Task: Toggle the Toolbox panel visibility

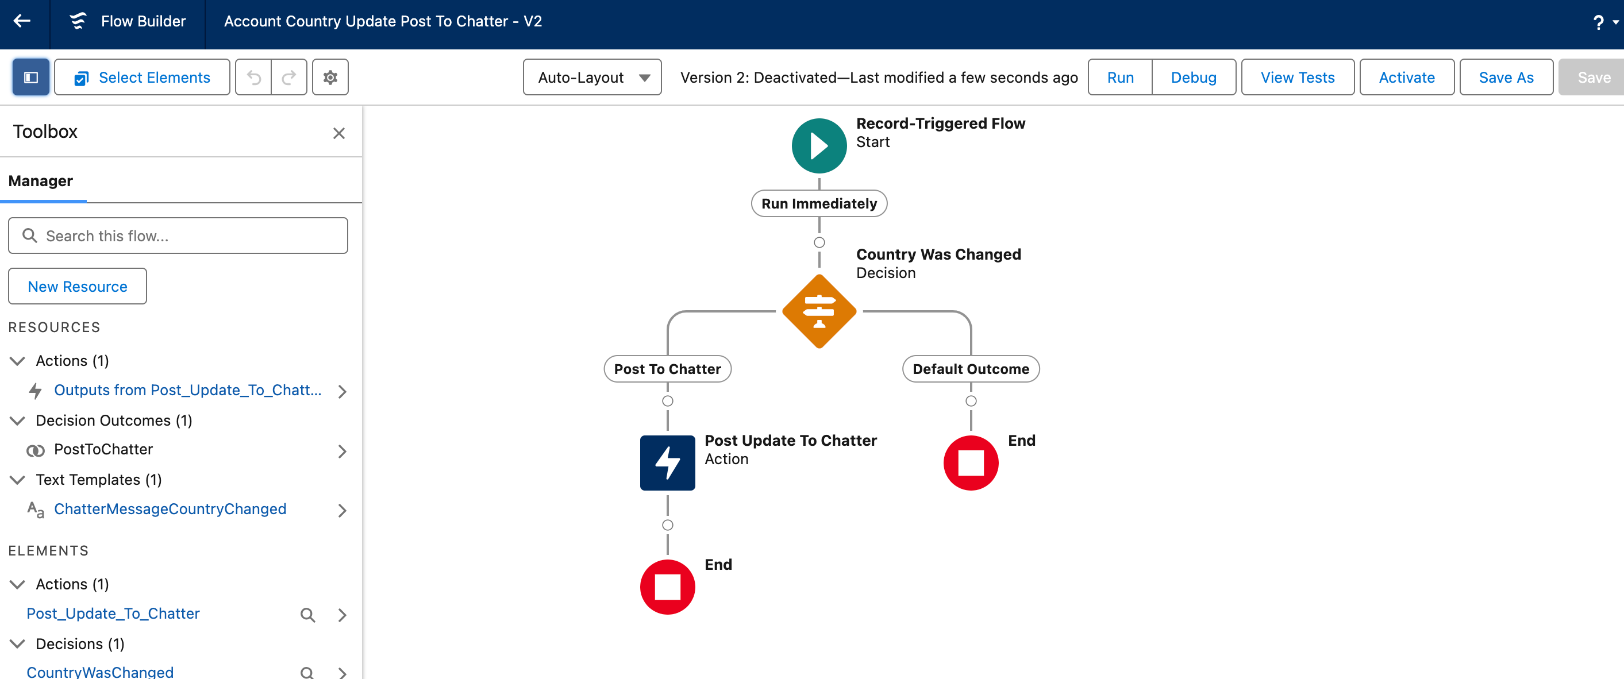Action: 30,76
